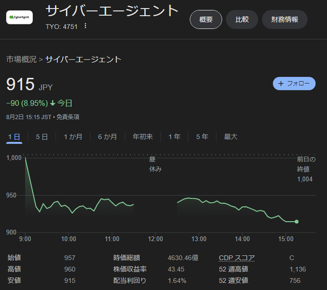Image resolution: width=327 pixels, height=290 pixels.
Task: Follow the stock with フォロー button
Action: (x=294, y=83)
